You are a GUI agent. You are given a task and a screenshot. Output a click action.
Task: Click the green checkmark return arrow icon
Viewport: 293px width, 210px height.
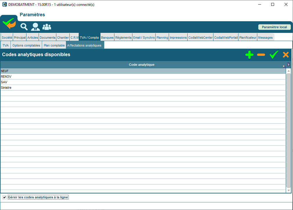[x=9, y=24]
